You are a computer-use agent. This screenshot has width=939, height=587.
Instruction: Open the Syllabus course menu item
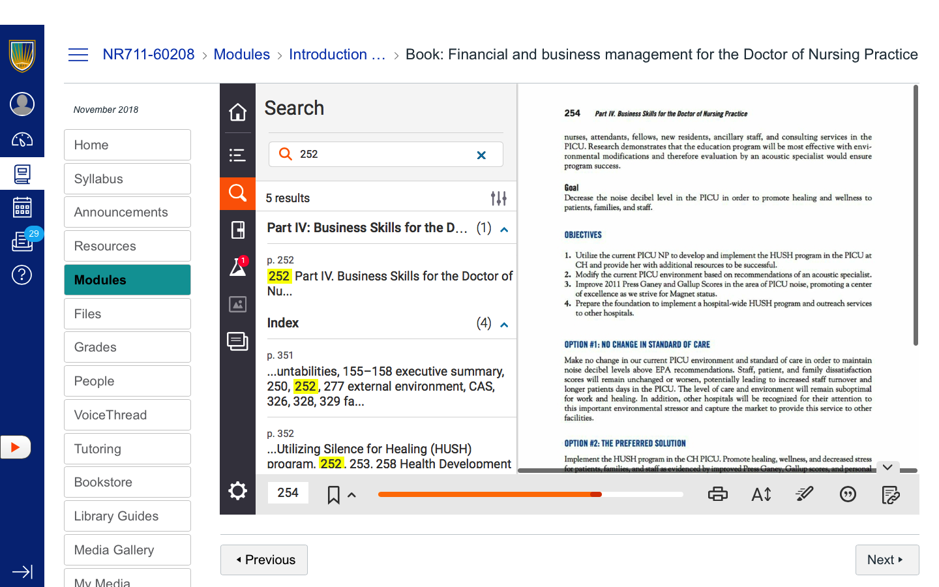(127, 179)
